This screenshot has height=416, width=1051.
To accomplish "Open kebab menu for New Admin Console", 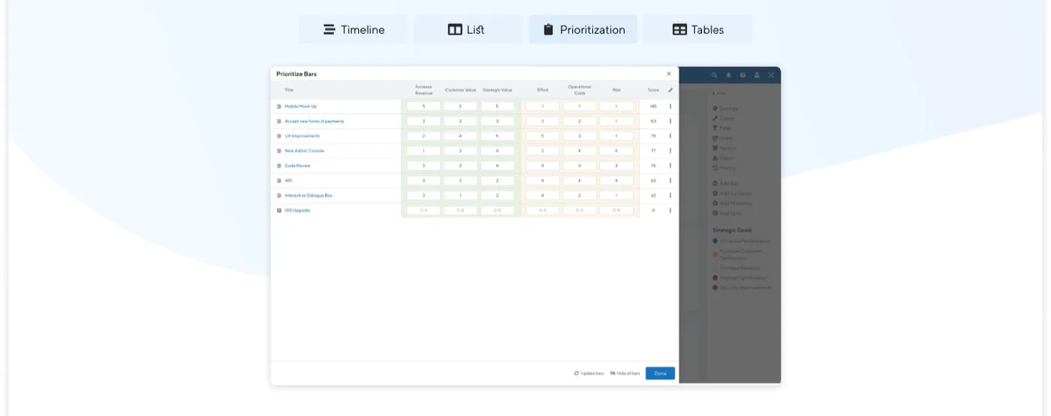I will click(670, 151).
